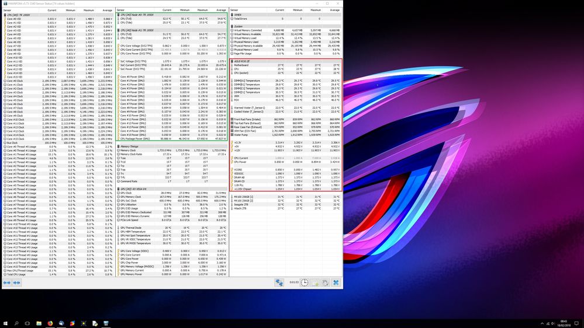Click the Sensor column header in left pane
This screenshot has height=328, width=584.
point(7,11)
